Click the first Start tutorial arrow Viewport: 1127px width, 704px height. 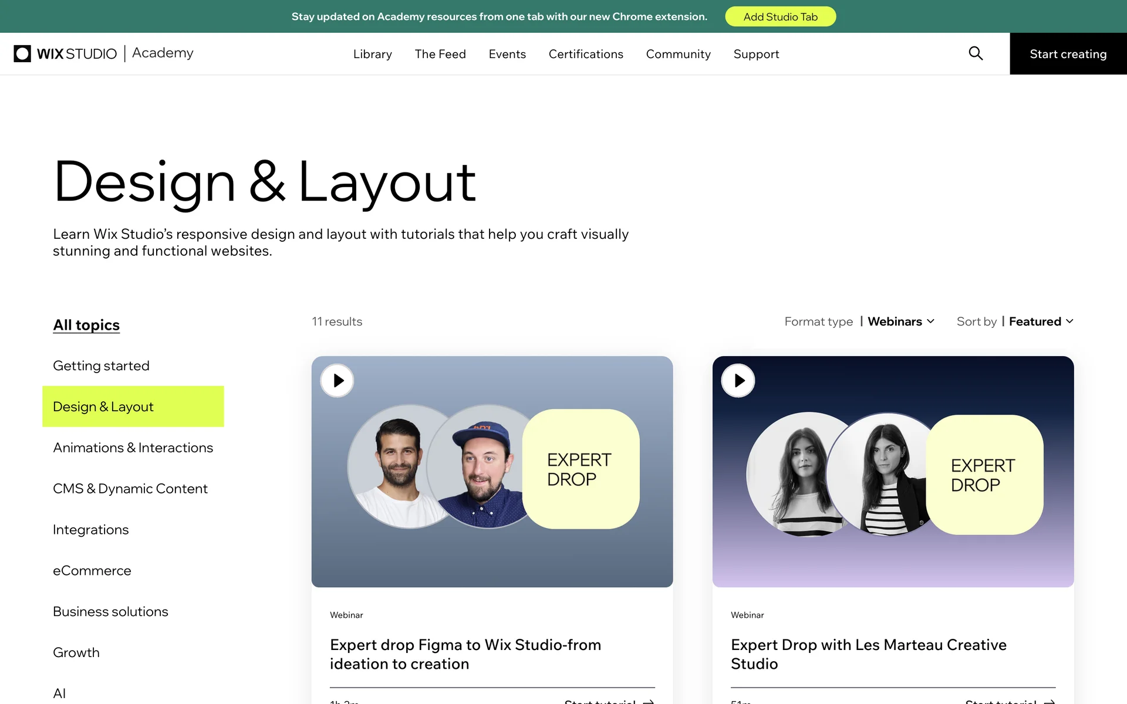tap(648, 701)
